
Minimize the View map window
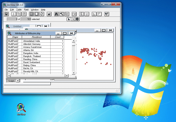97,30
